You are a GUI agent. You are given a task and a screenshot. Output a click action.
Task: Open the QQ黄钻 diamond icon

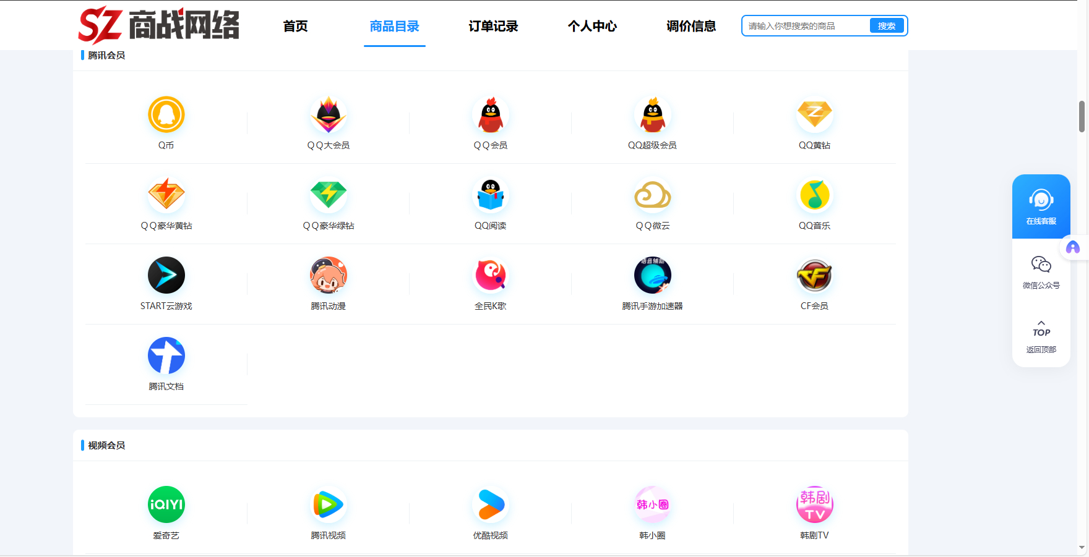(815, 114)
